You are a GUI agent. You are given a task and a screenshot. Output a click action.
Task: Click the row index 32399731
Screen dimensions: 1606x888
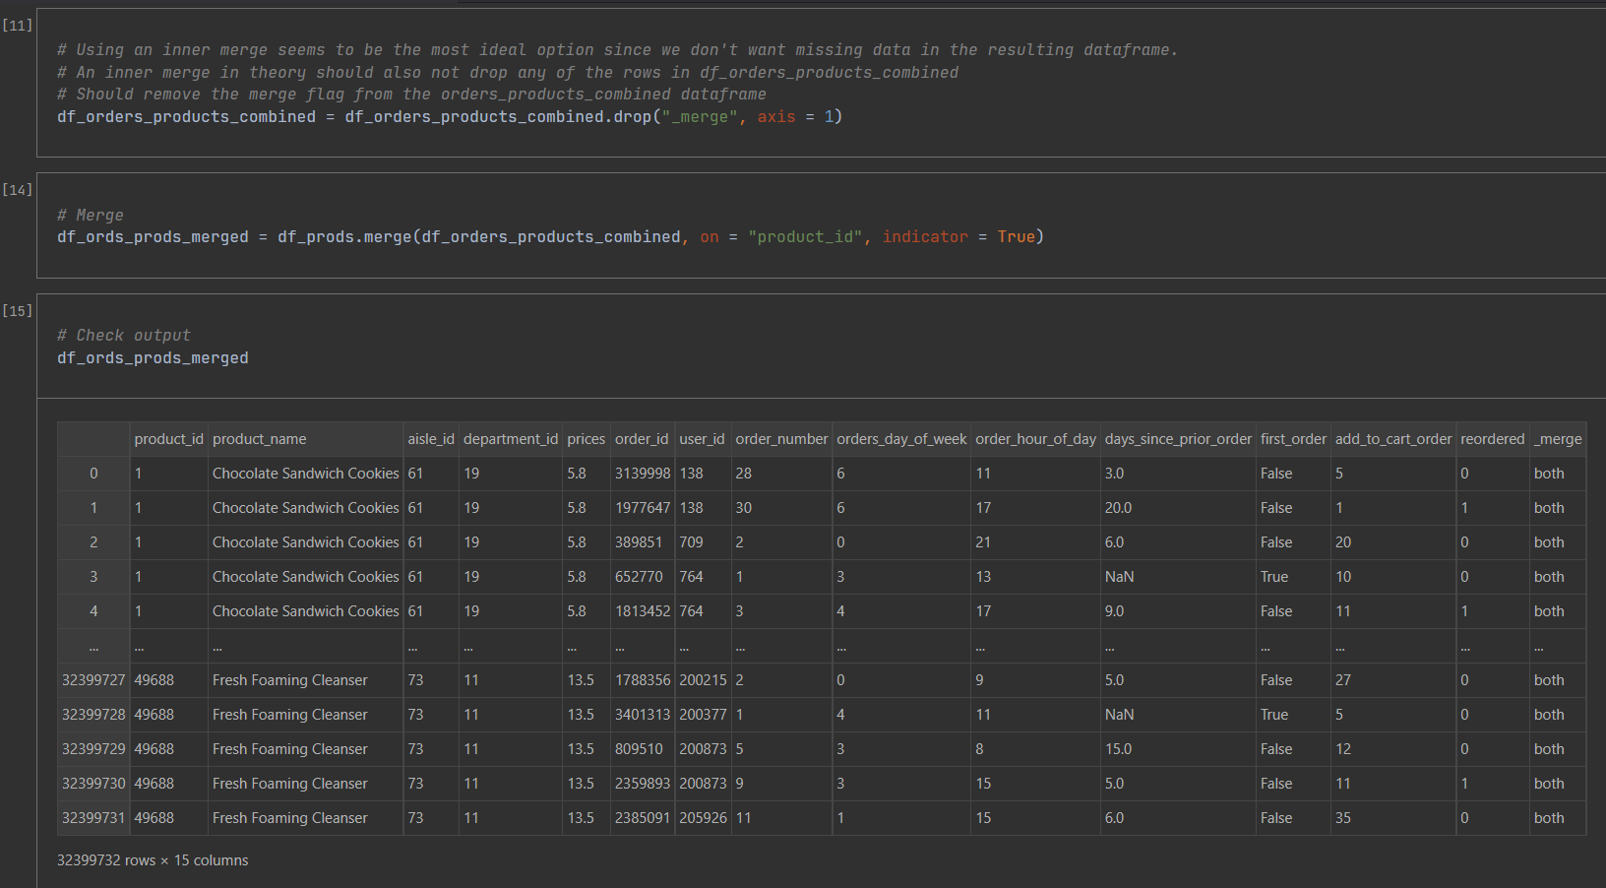pos(93,817)
